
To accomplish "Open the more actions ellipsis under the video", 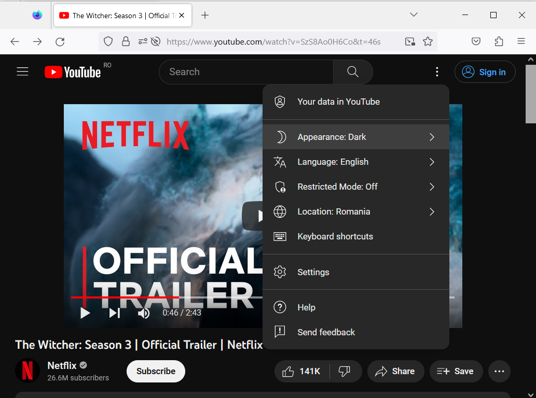I will [499, 371].
